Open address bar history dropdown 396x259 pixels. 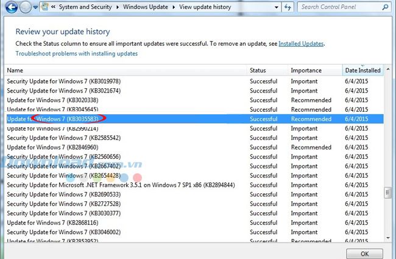277,7
